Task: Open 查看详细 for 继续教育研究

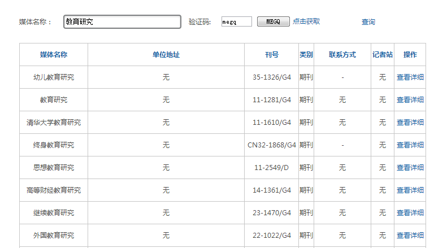Action: click(410, 213)
